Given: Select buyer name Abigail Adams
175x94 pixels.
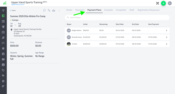Looking at the screenshot, I should (x=77, y=30).
